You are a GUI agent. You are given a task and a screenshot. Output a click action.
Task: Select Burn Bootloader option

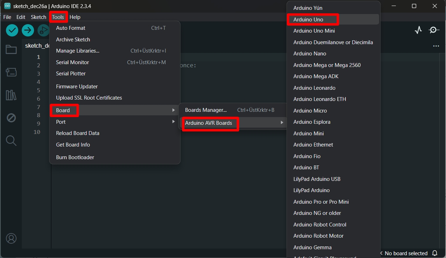coord(75,157)
